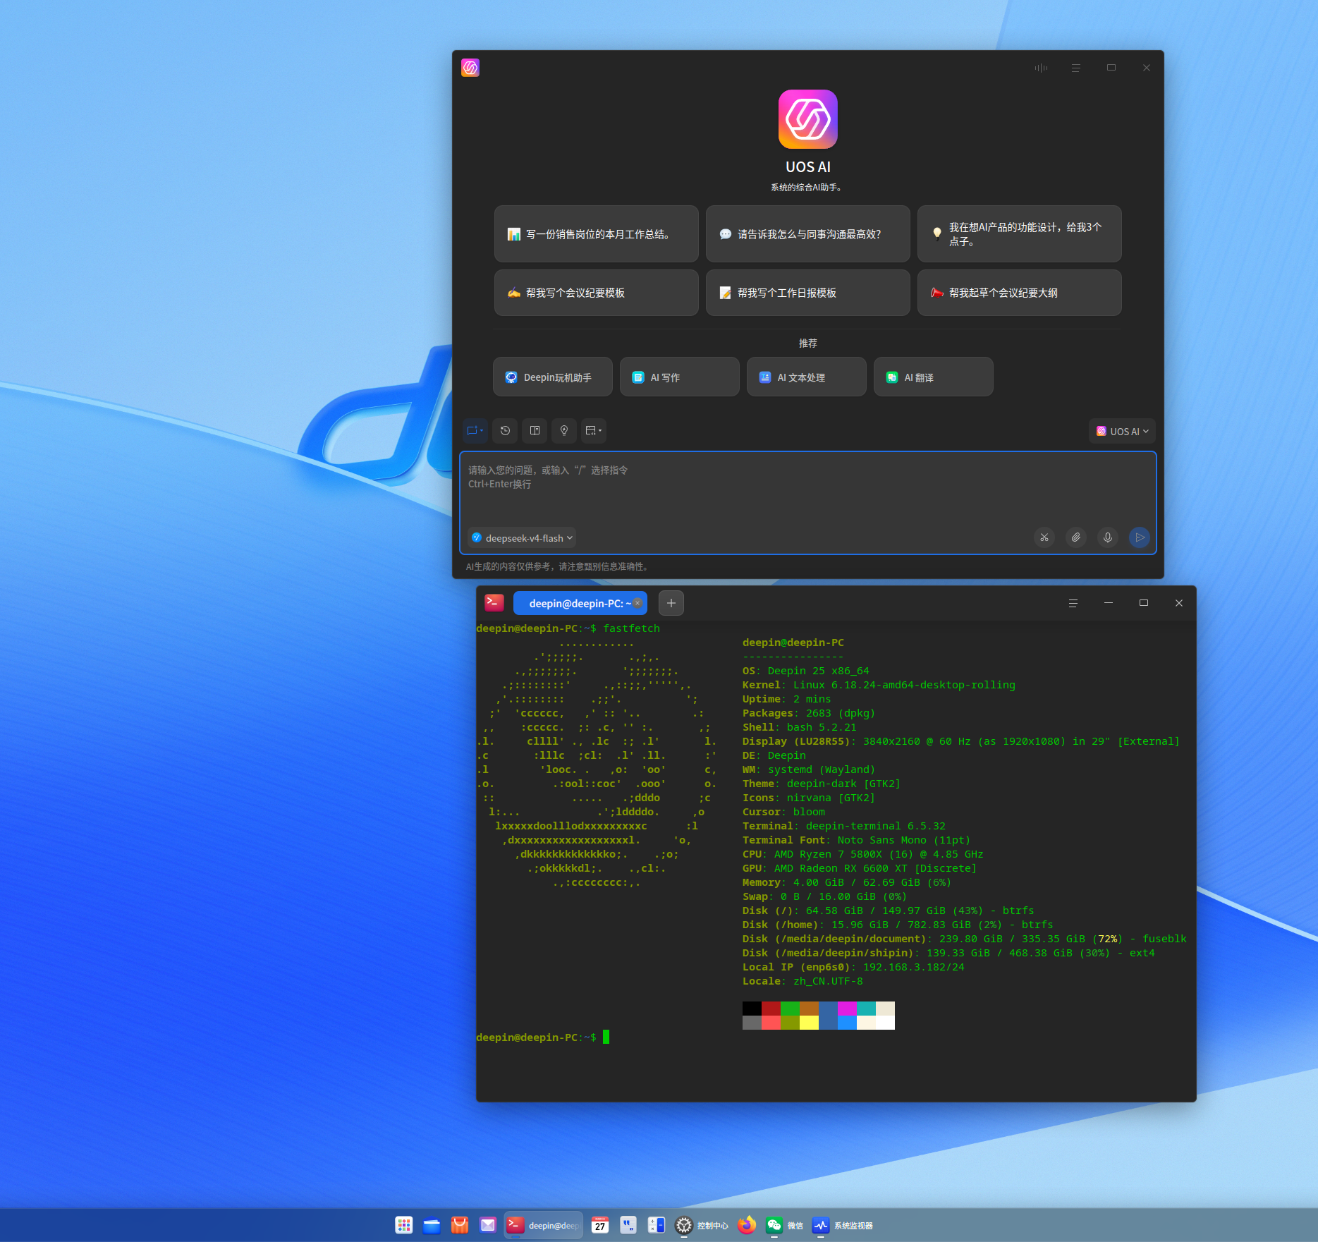Screen dimensions: 1318x1242
Task: Open the new conversation dropdown button
Action: point(475,430)
